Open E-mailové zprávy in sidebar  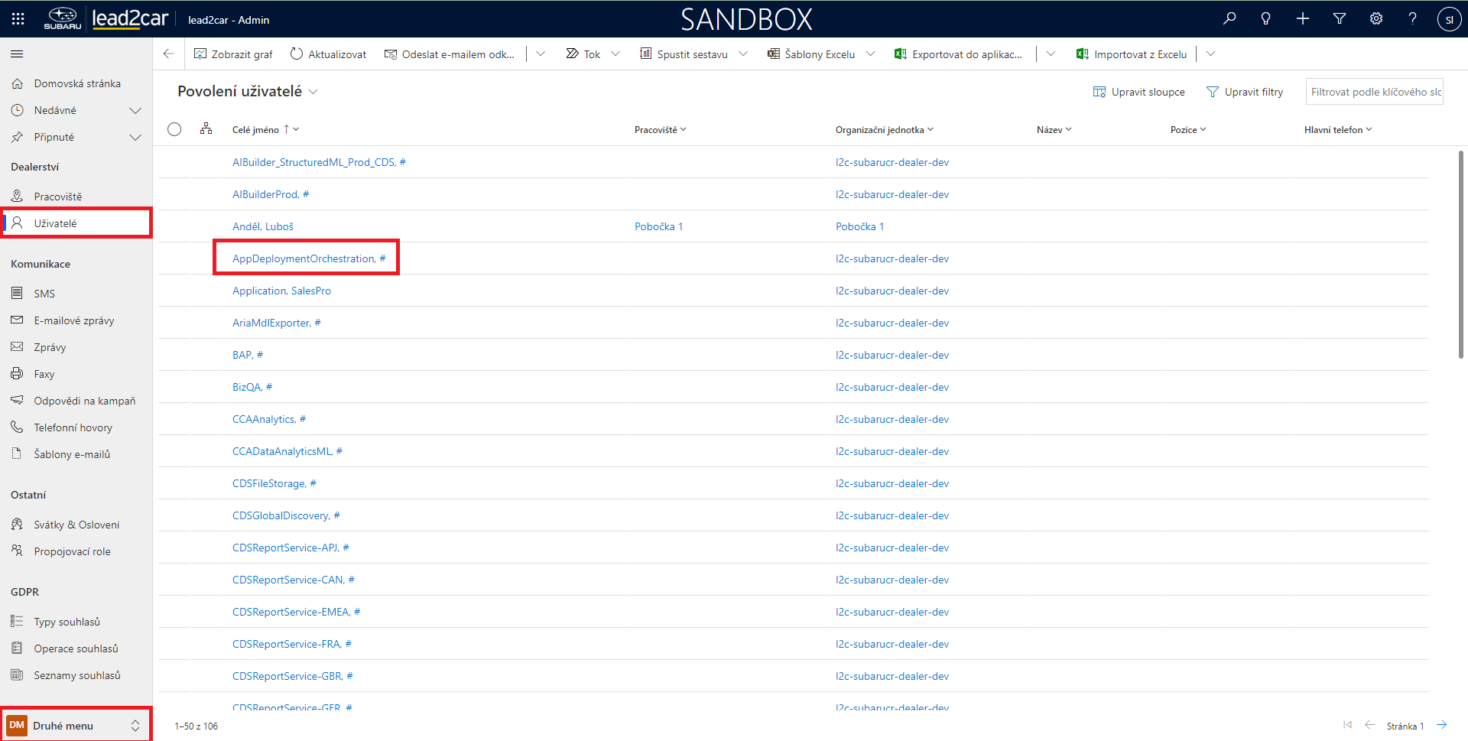click(x=73, y=320)
